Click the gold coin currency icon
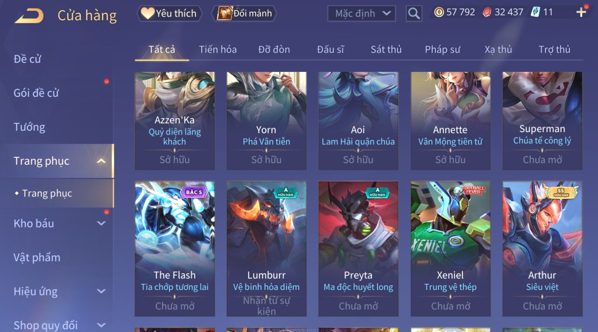The height and width of the screenshot is (332, 598). tap(439, 13)
